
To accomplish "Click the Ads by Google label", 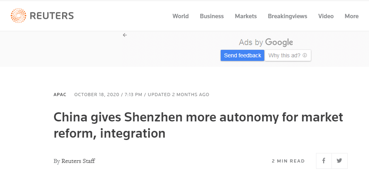I will tap(266, 42).
